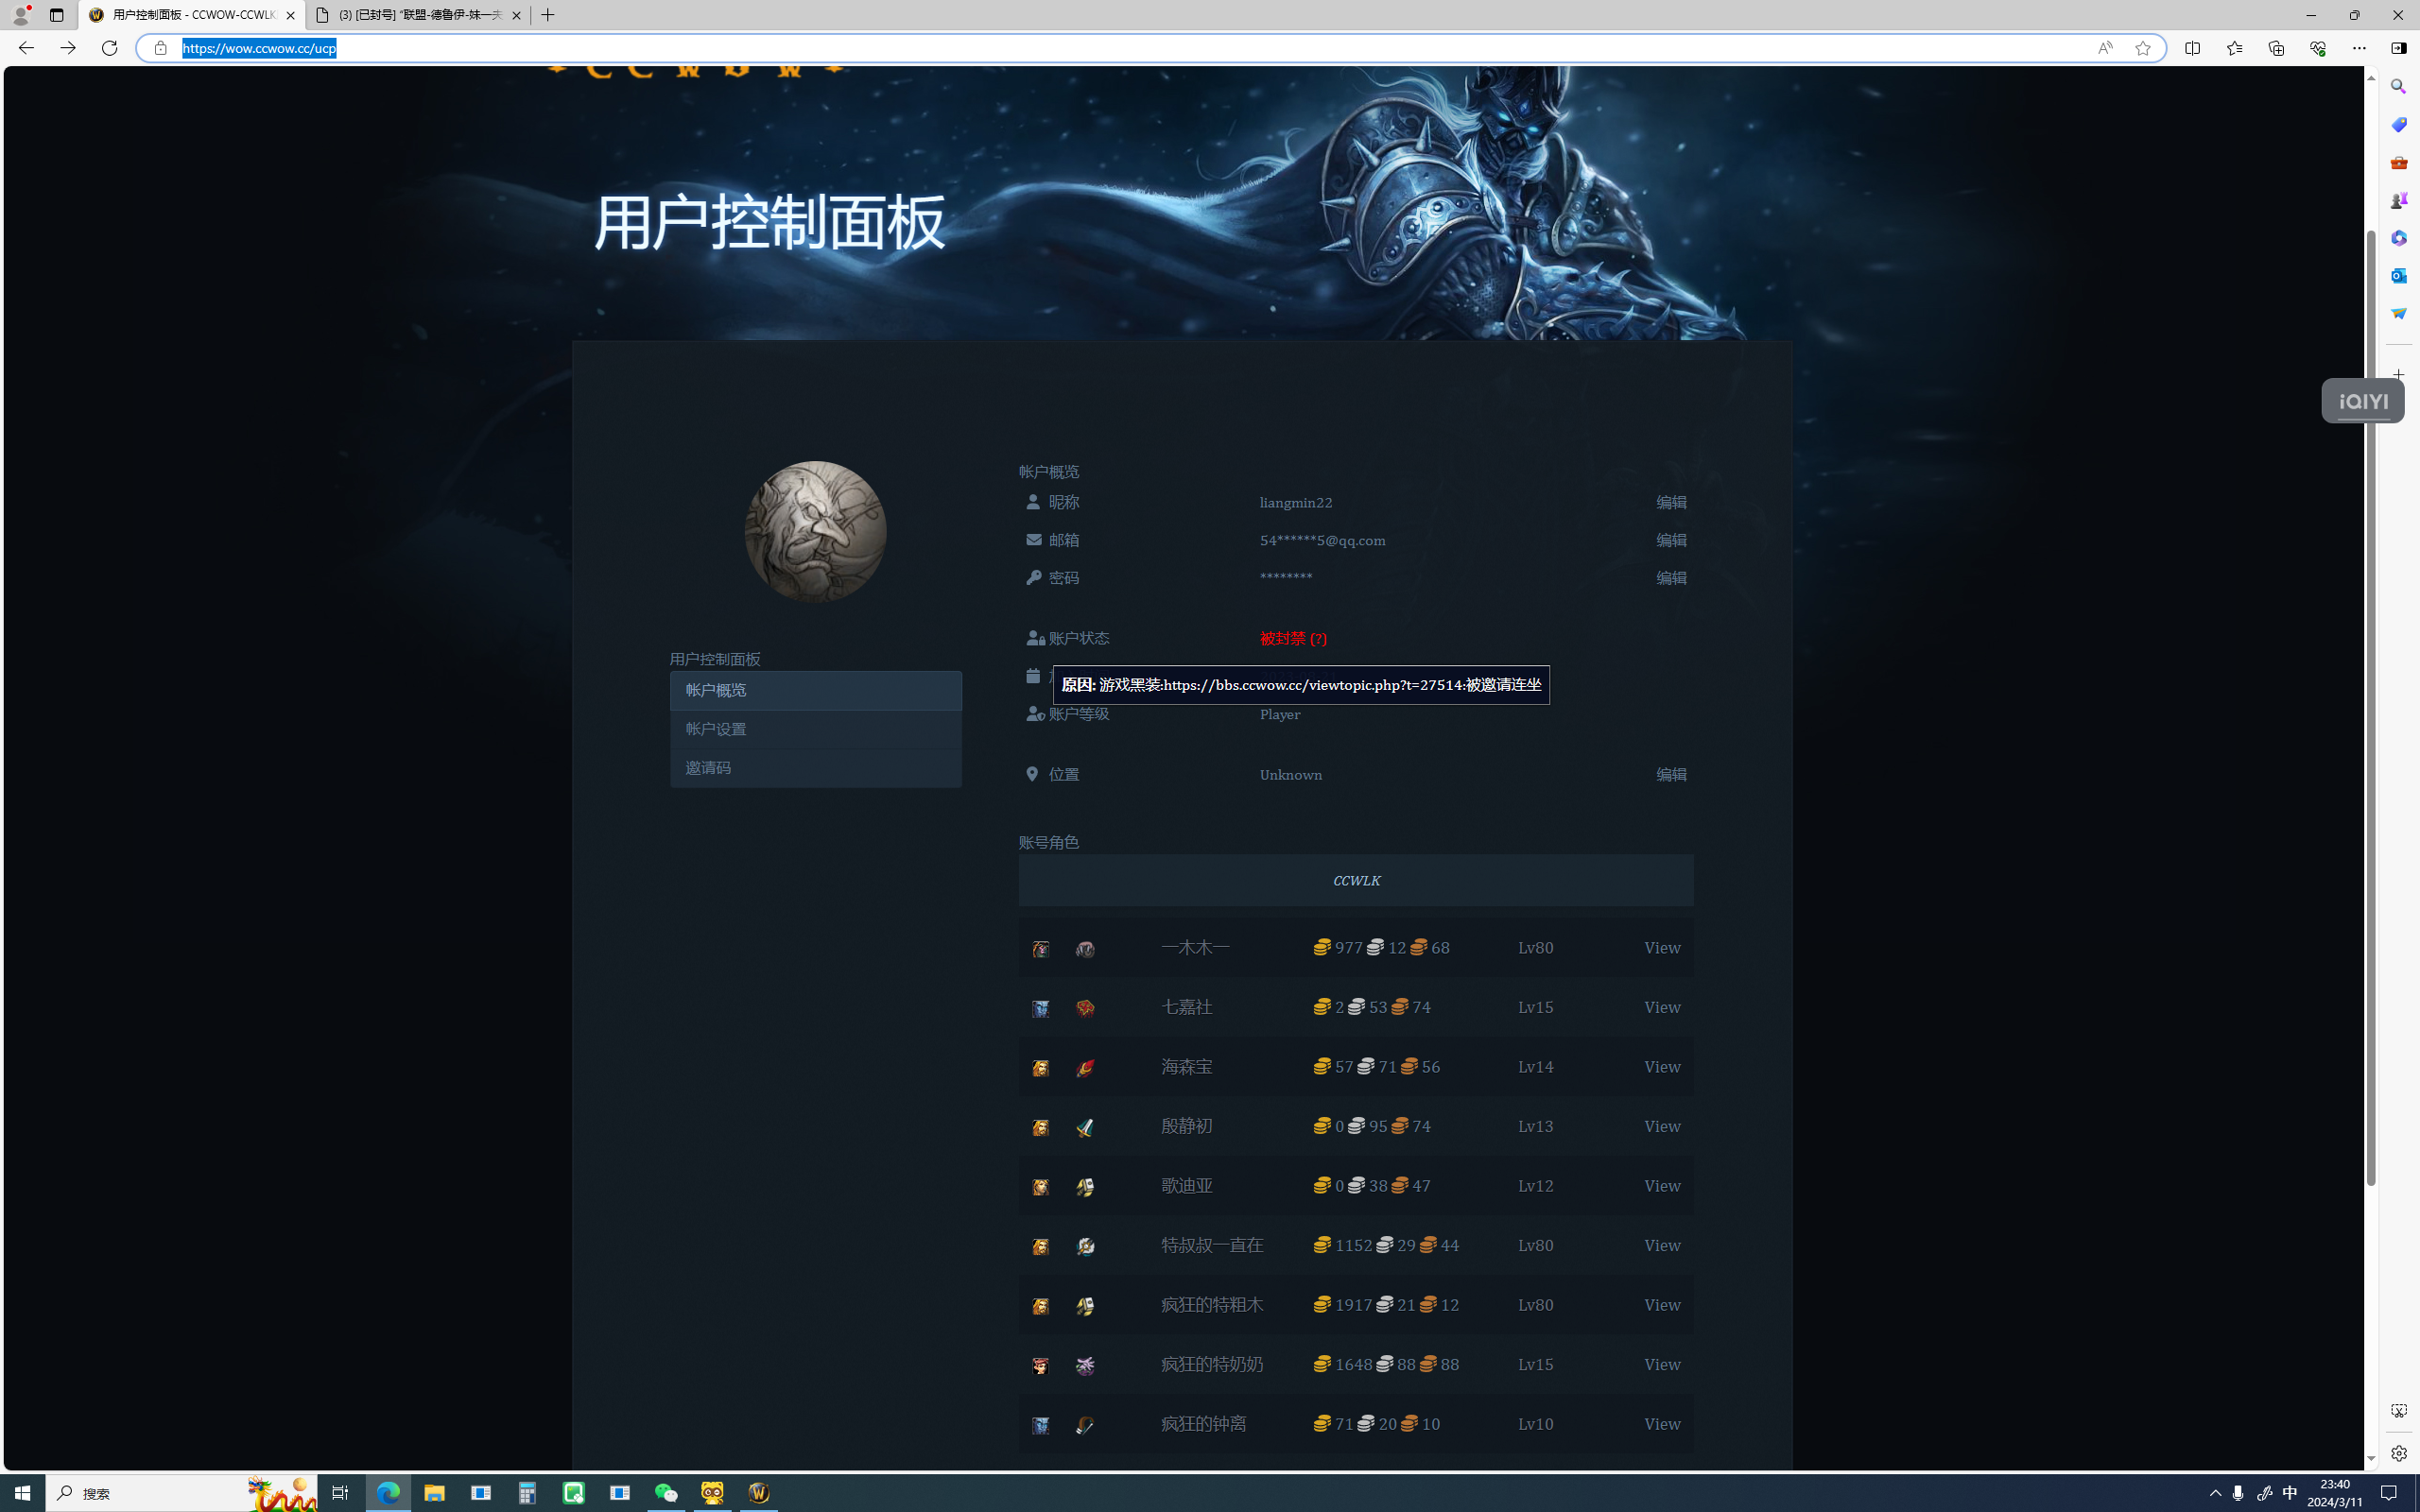Screen dimensions: 2420x1512
Task: Show hidden system tray icons chevron
Action: pyautogui.click(x=2215, y=1493)
